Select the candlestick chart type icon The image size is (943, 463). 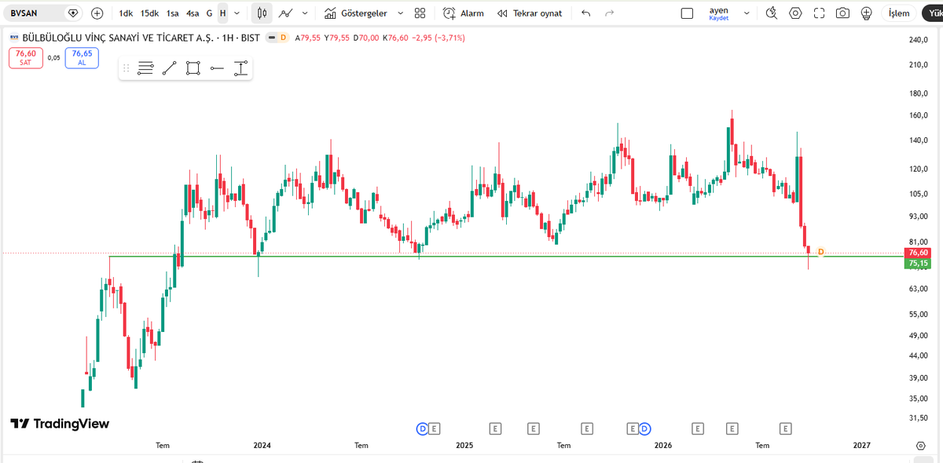click(x=262, y=13)
